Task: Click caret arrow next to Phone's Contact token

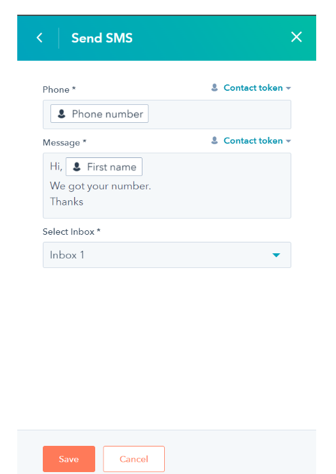Action: tap(288, 88)
